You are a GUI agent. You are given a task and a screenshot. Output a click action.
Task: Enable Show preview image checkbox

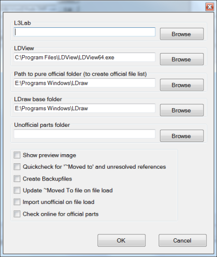[17, 155]
